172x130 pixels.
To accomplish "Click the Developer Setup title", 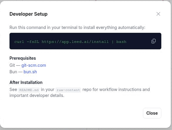I will 28,14.
